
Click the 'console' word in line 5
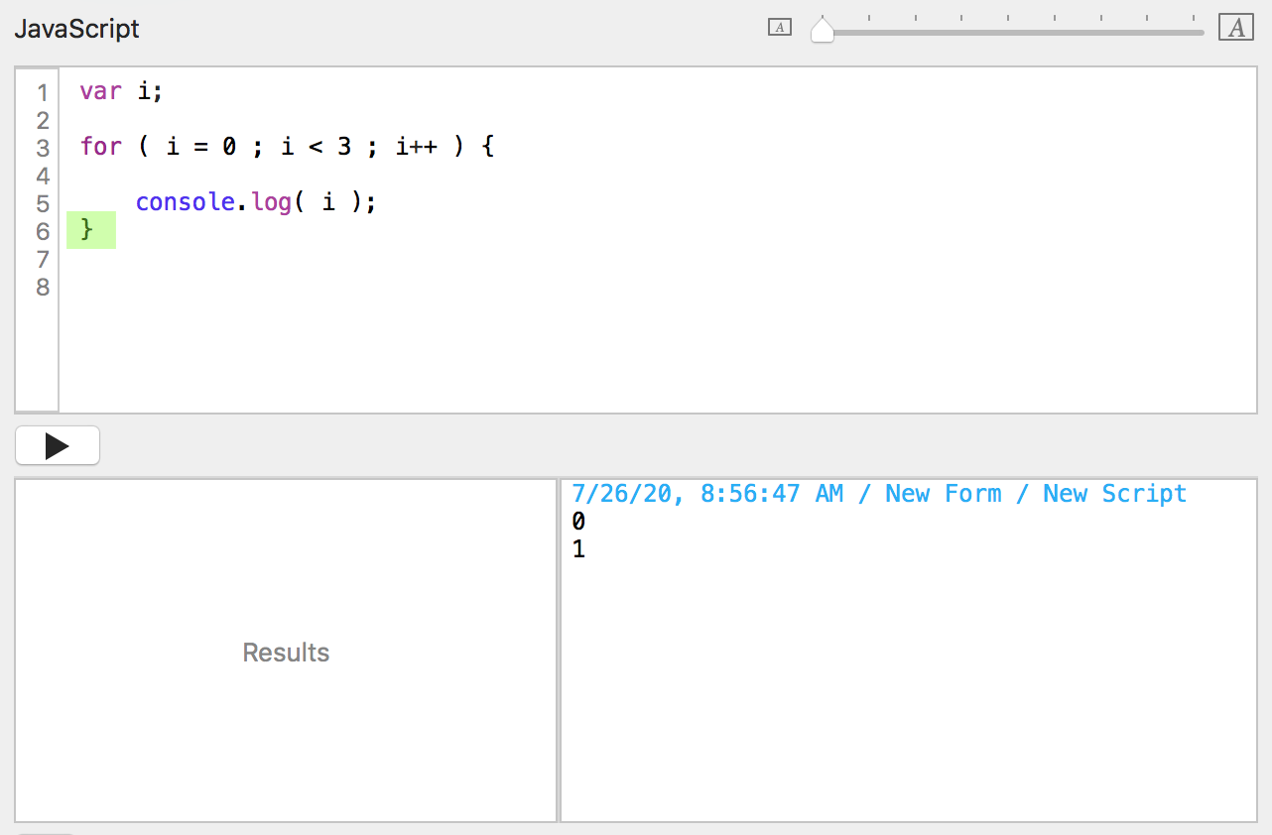(185, 202)
